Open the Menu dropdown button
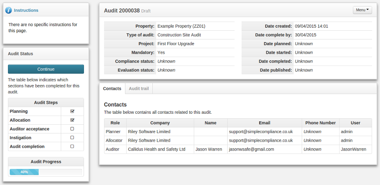380x185 pixels. tap(362, 10)
